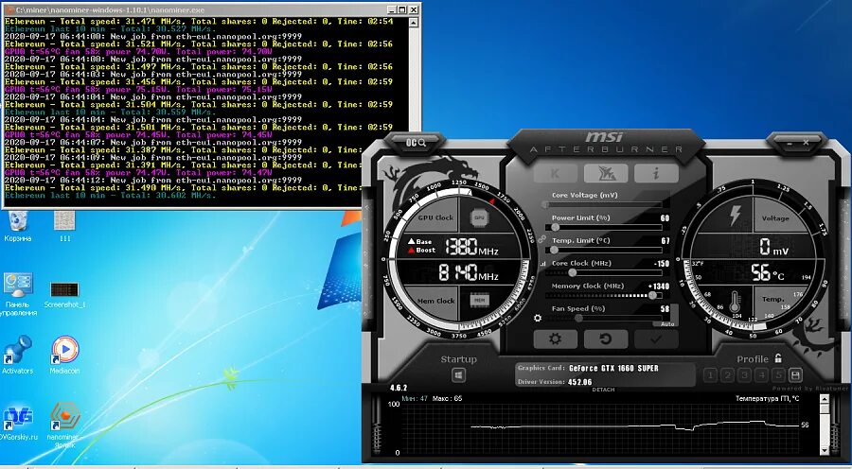This screenshot has width=852, height=469.
Task: Select the OVGorskiy.ru desktop shortcut
Action: pyautogui.click(x=18, y=424)
